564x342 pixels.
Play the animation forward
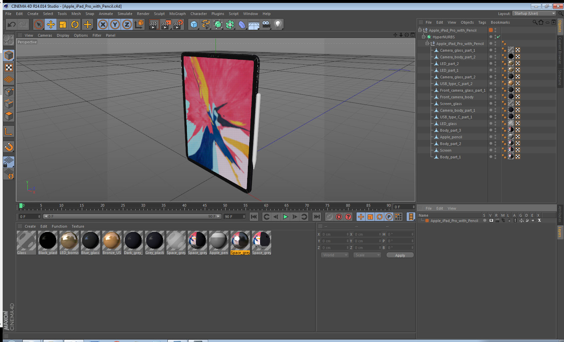pos(285,217)
